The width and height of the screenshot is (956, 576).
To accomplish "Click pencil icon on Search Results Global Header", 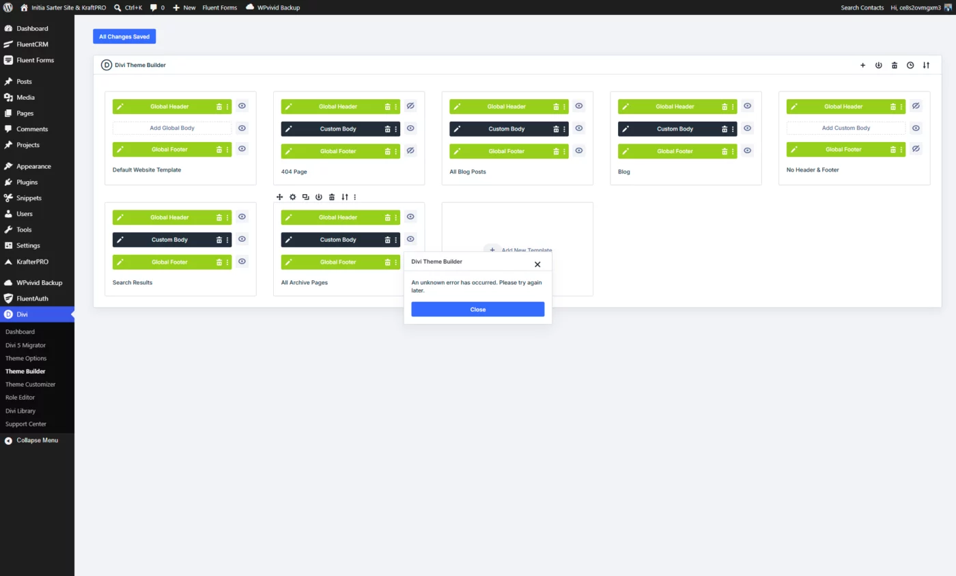I will [x=120, y=217].
